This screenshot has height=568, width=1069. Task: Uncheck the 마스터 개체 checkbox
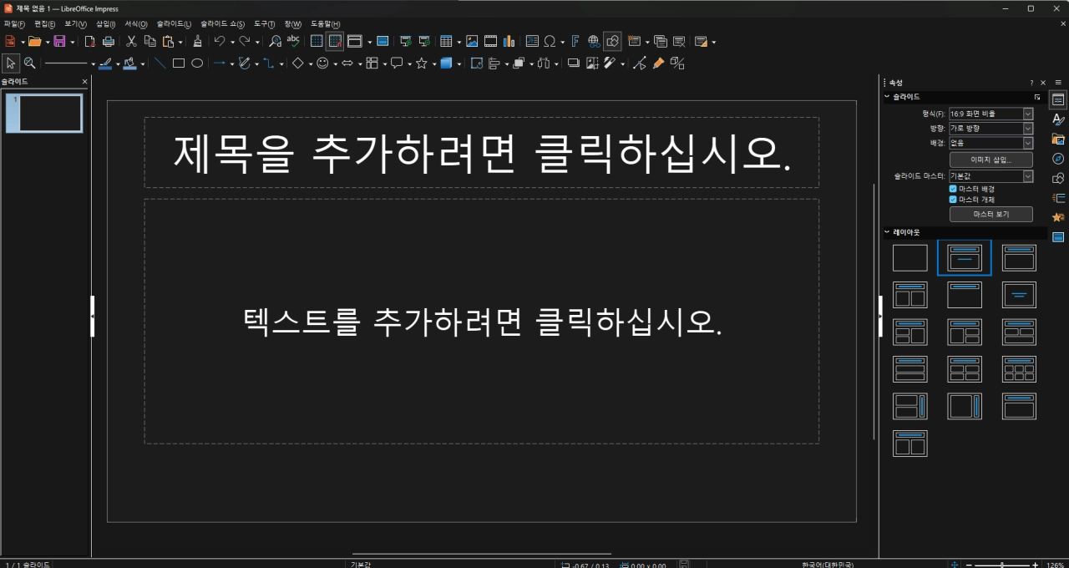pos(953,200)
